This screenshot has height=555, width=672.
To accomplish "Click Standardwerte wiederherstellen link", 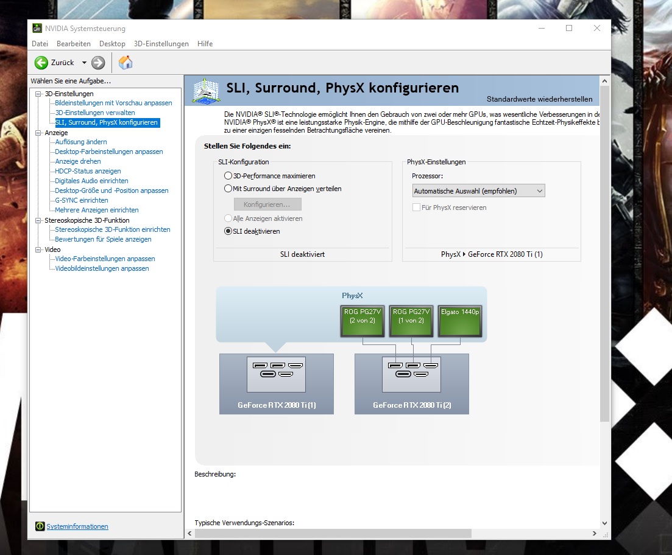I will pyautogui.click(x=540, y=99).
